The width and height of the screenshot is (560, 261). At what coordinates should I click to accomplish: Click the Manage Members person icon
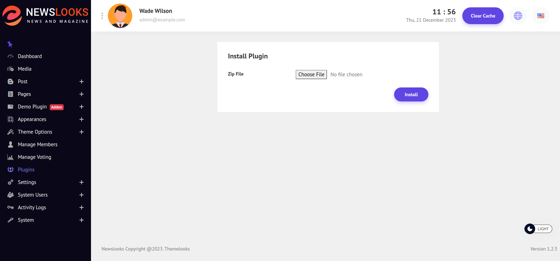tap(10, 144)
